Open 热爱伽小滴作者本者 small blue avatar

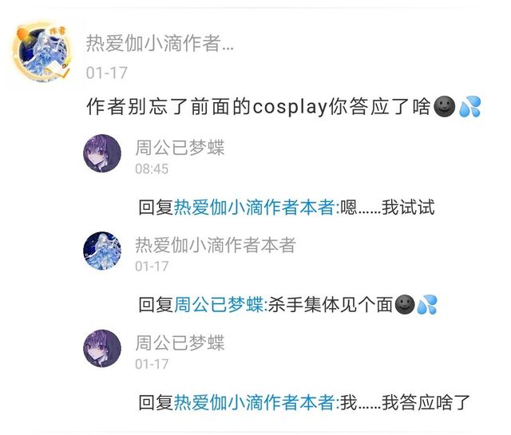pos(102,251)
